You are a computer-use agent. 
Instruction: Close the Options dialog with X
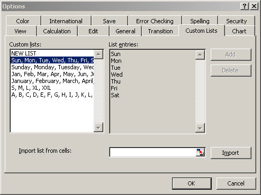point(254,6)
